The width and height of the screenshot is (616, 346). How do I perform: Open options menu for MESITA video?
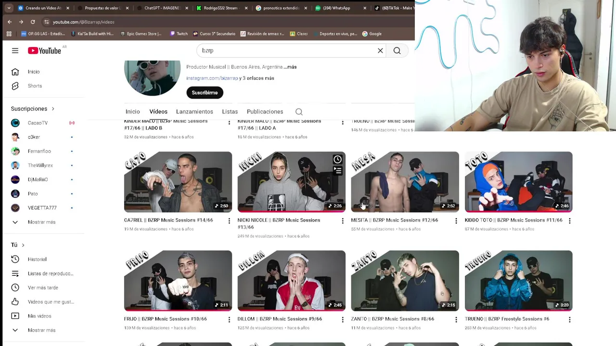(x=456, y=221)
